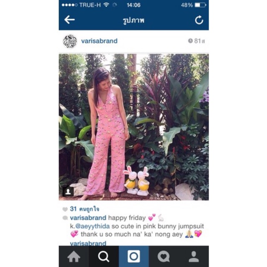
Task: Open the @aeyythida mention
Action: coord(93,226)
